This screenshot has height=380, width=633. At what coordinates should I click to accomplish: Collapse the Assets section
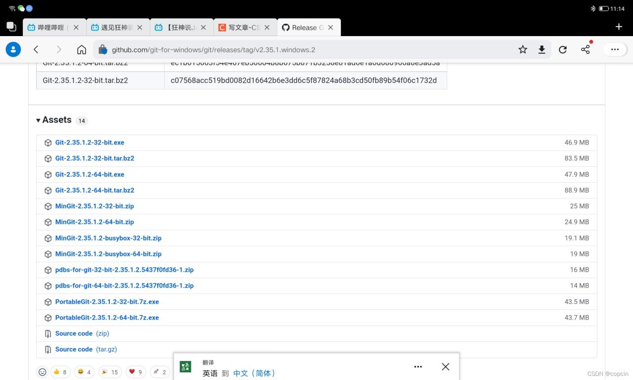pyautogui.click(x=54, y=120)
